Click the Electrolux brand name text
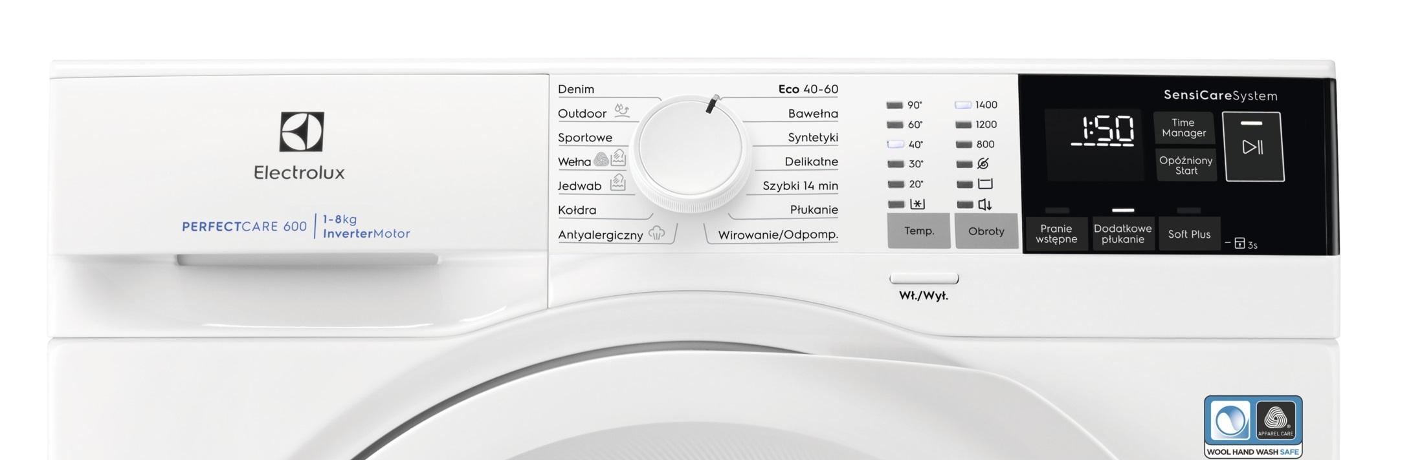The width and height of the screenshot is (1411, 460). click(299, 172)
